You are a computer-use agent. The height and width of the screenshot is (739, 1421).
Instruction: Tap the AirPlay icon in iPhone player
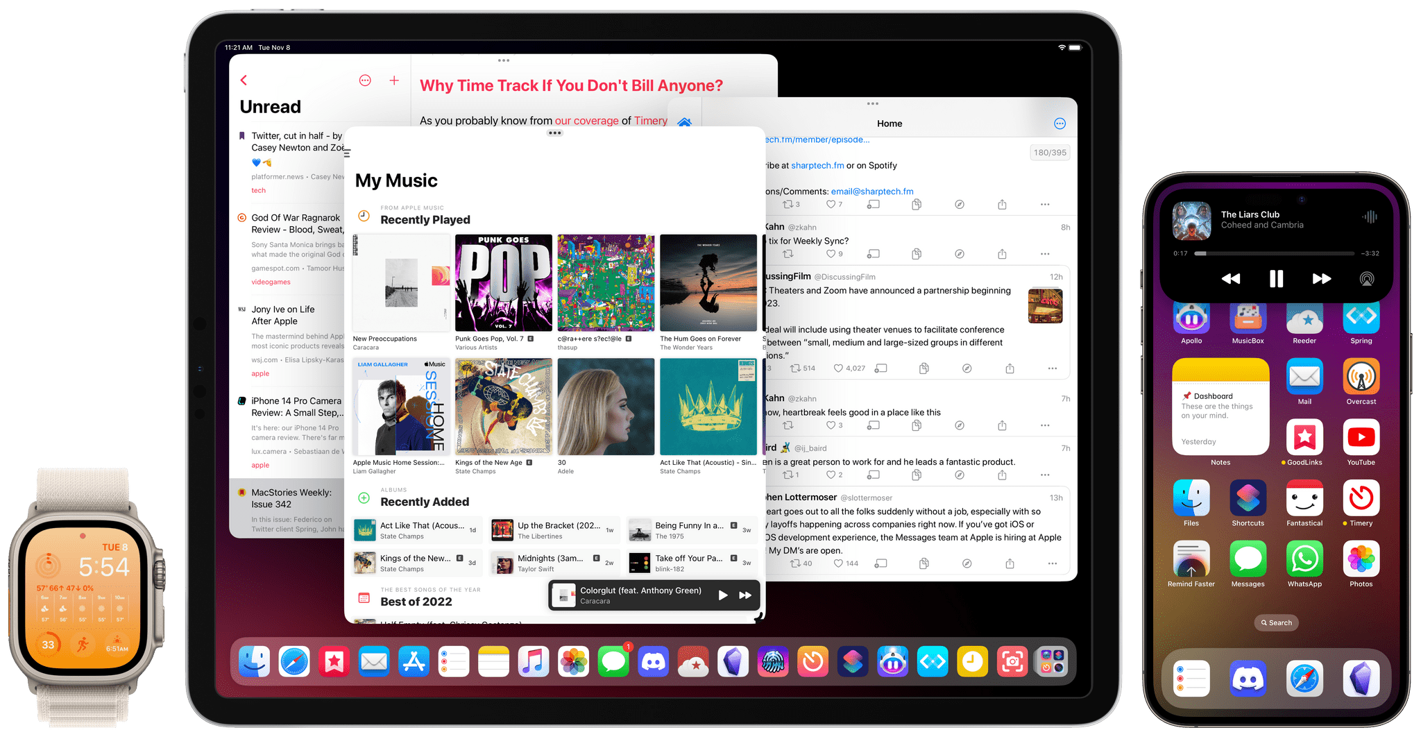(x=1366, y=279)
